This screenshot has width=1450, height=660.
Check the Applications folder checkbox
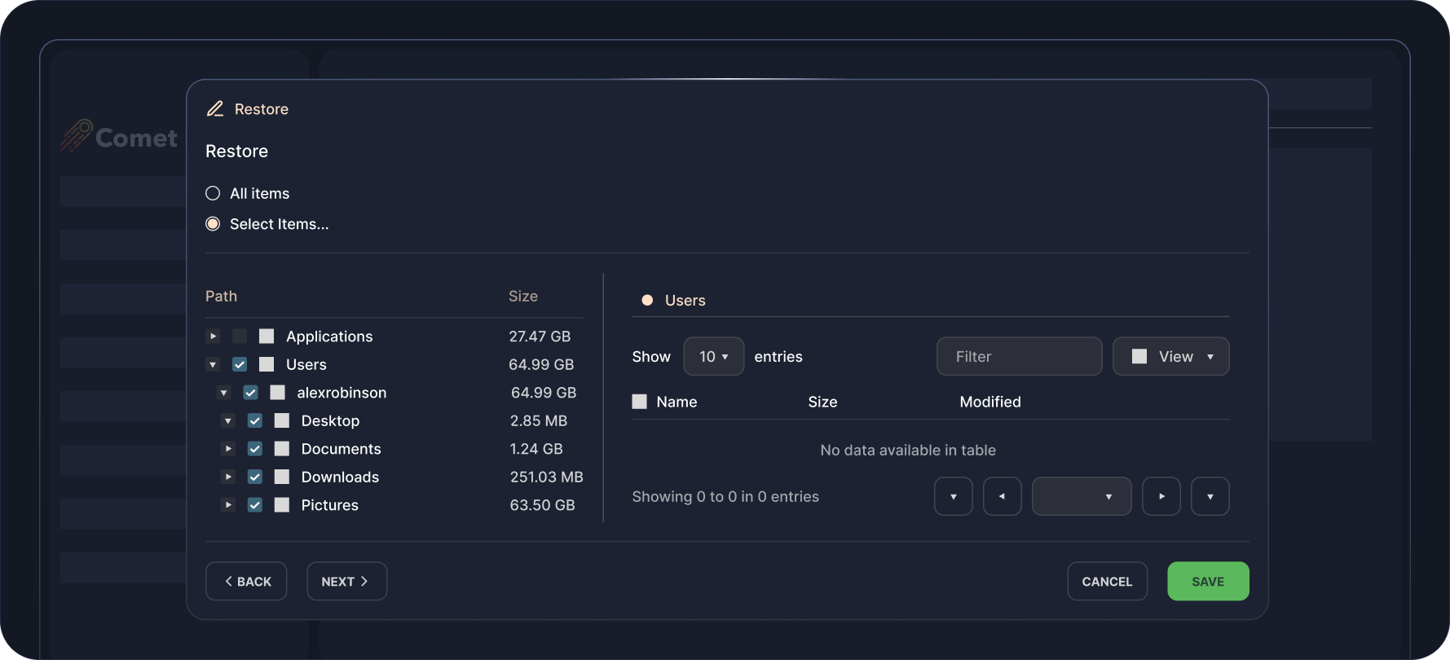point(240,337)
